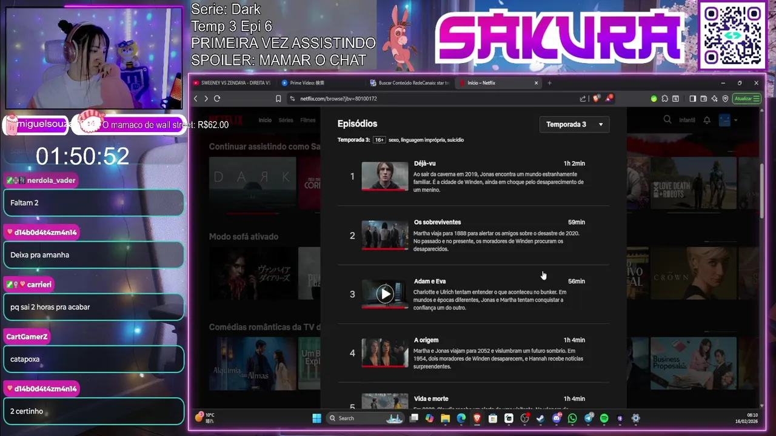
Task: Switch to the Buscar Conteúdo RedeCanais tab
Action: tap(410, 83)
